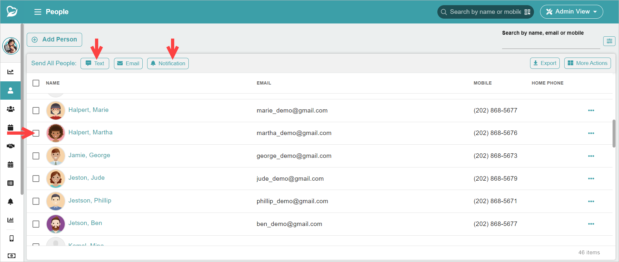Open the hamburger navigation menu
Image resolution: width=619 pixels, height=262 pixels.
38,12
